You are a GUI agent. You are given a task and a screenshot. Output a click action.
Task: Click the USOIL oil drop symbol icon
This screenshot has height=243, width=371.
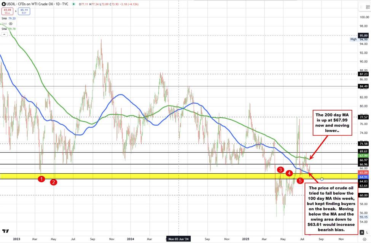tap(3, 3)
